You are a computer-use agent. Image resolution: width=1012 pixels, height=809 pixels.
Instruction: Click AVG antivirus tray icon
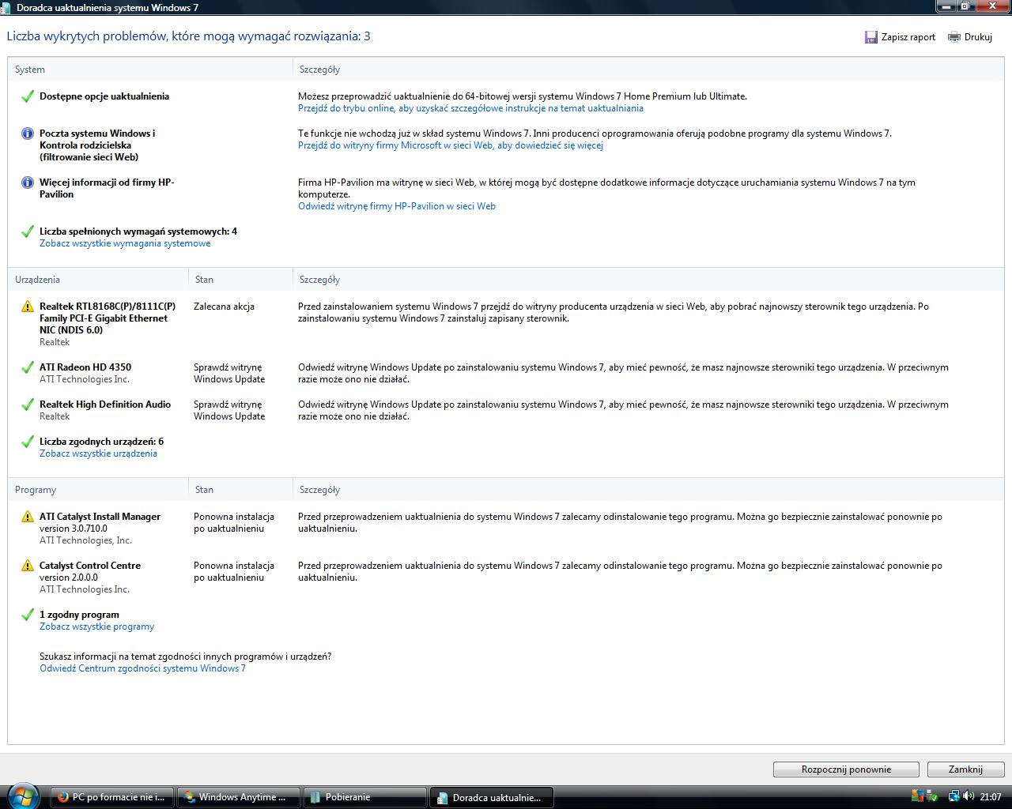[917, 796]
